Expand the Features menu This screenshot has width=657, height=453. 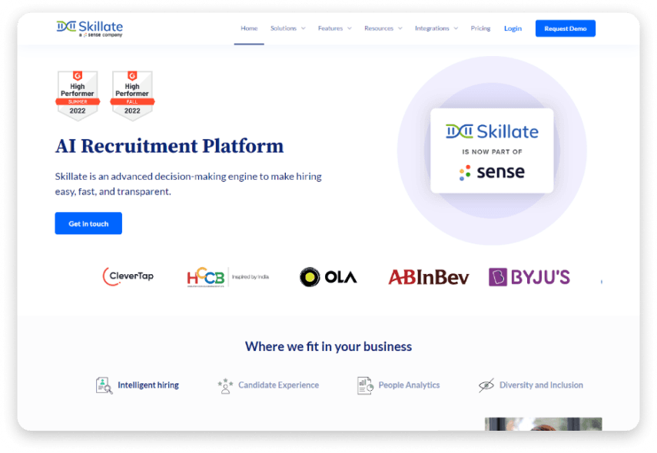(331, 28)
